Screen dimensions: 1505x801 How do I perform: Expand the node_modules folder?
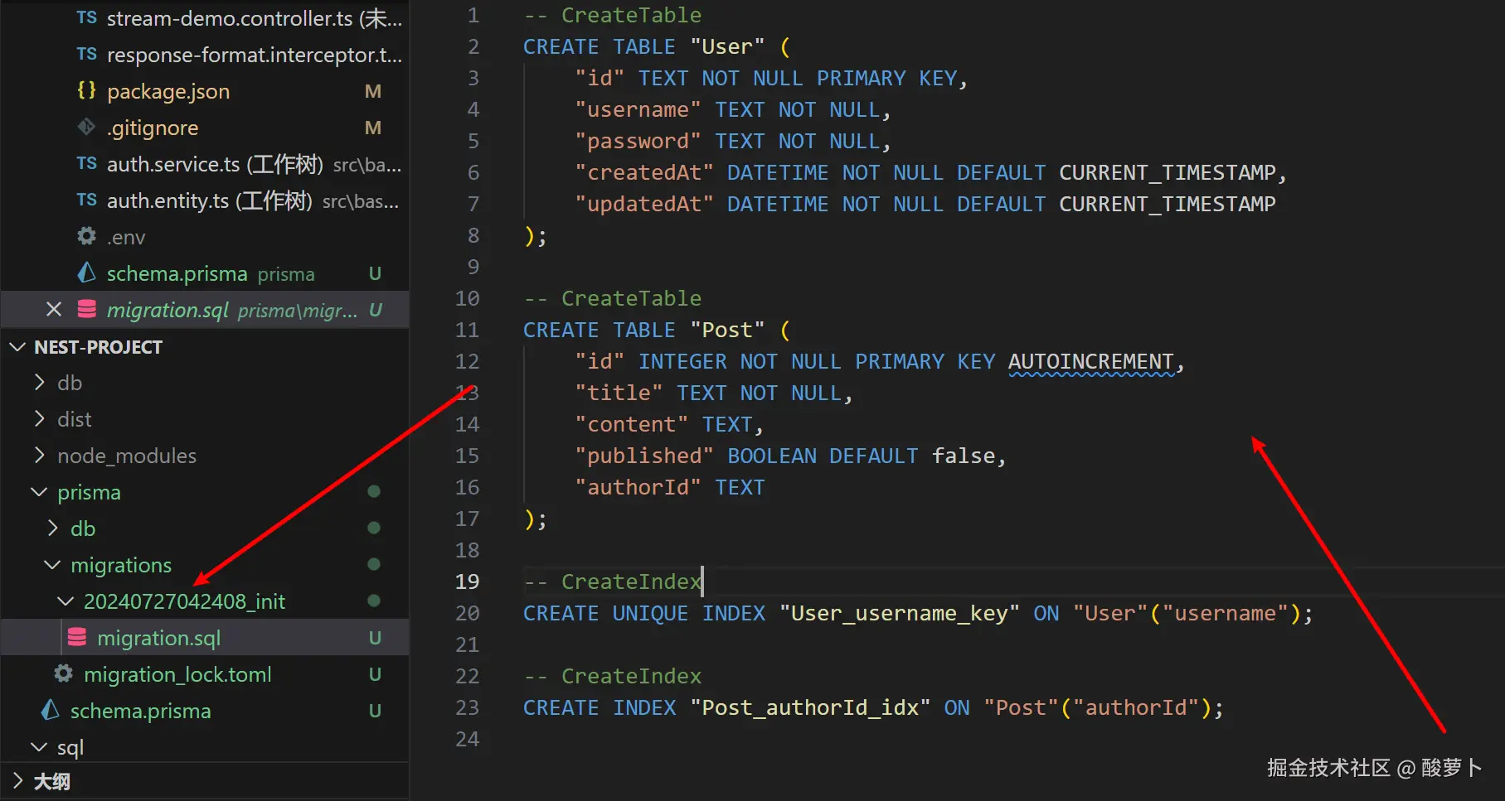click(x=39, y=455)
